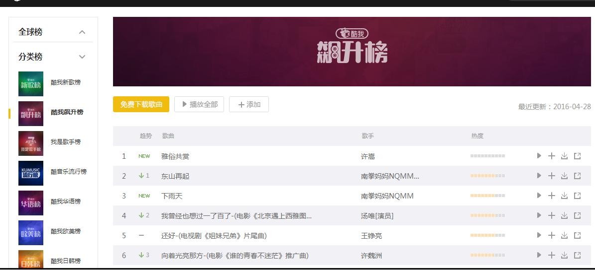Play 我曾经也想过一了百了
595x270 pixels.
click(539, 215)
